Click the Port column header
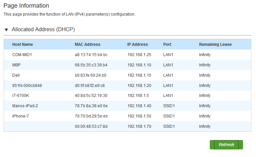 (x=167, y=44)
